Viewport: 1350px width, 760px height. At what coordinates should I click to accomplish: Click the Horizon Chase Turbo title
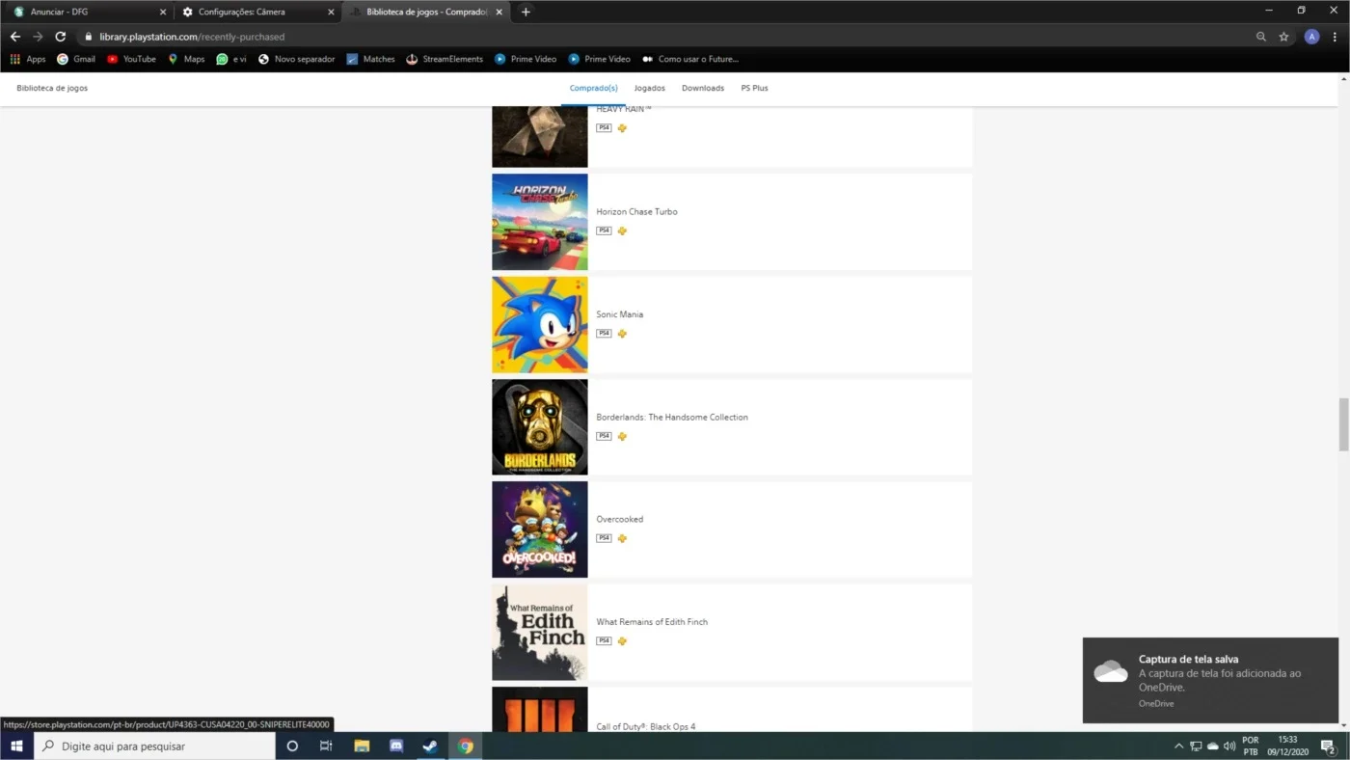[636, 211]
